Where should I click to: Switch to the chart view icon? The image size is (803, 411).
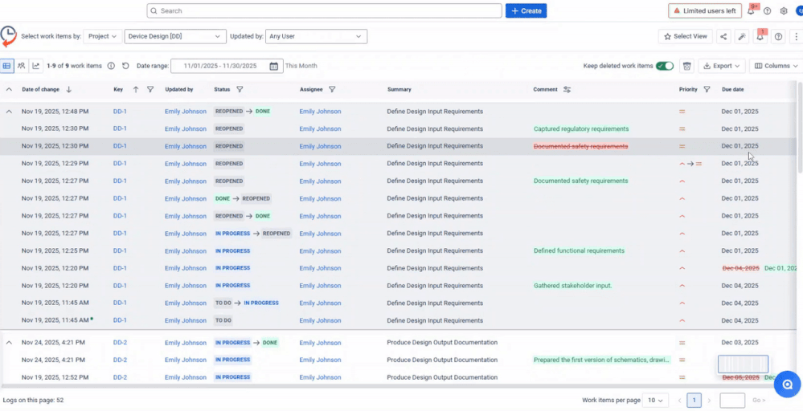pyautogui.click(x=35, y=66)
